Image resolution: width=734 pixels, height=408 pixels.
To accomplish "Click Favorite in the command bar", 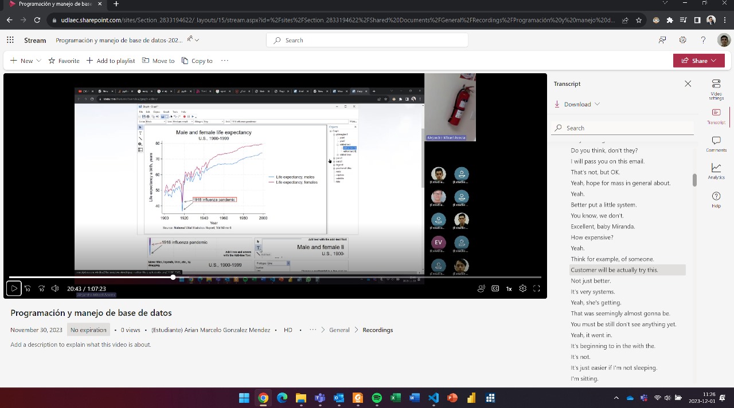I will (x=64, y=61).
